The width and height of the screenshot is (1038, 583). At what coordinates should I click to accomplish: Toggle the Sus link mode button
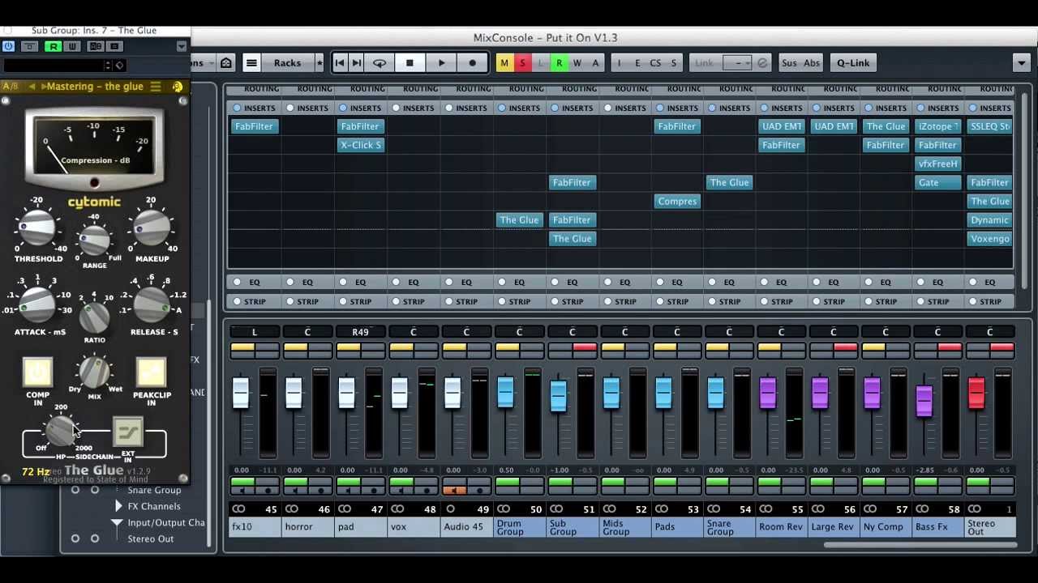(789, 63)
